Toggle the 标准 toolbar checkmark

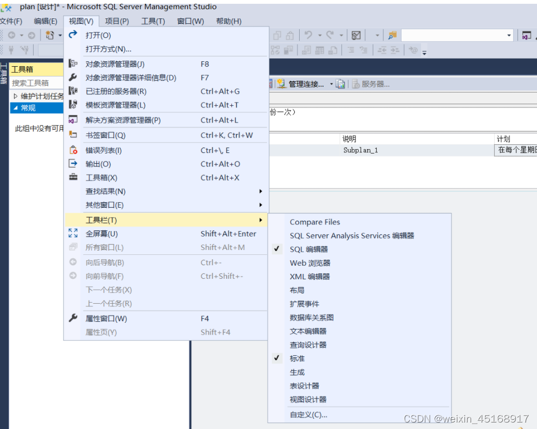277,358
